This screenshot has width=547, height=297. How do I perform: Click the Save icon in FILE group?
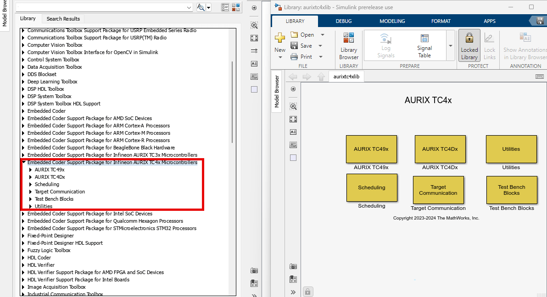coord(294,46)
